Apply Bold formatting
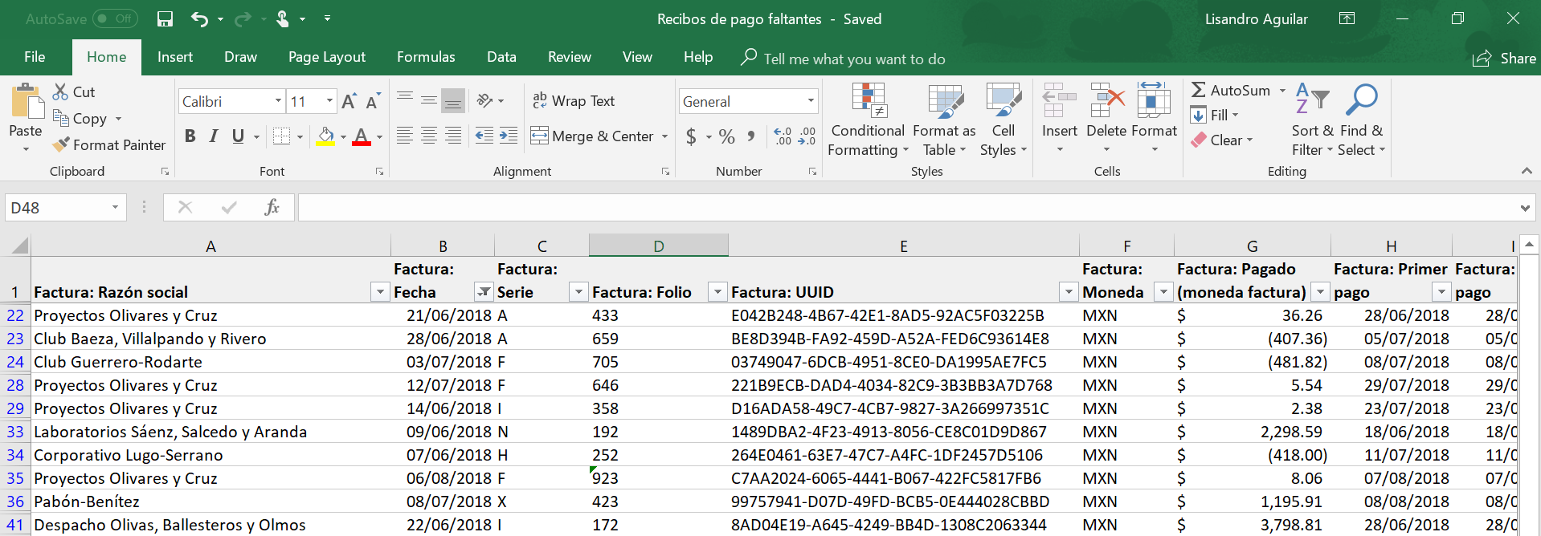This screenshot has height=536, width=1541. click(x=190, y=136)
